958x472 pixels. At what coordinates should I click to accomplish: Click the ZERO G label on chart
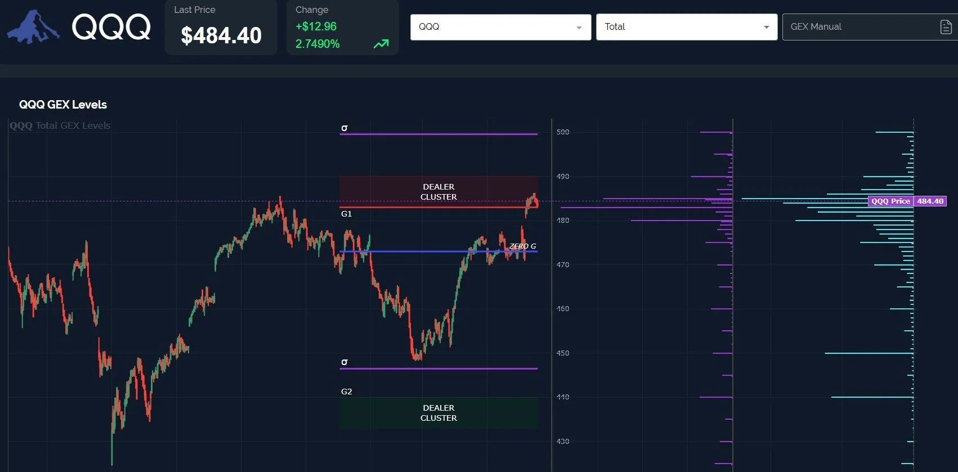point(522,246)
